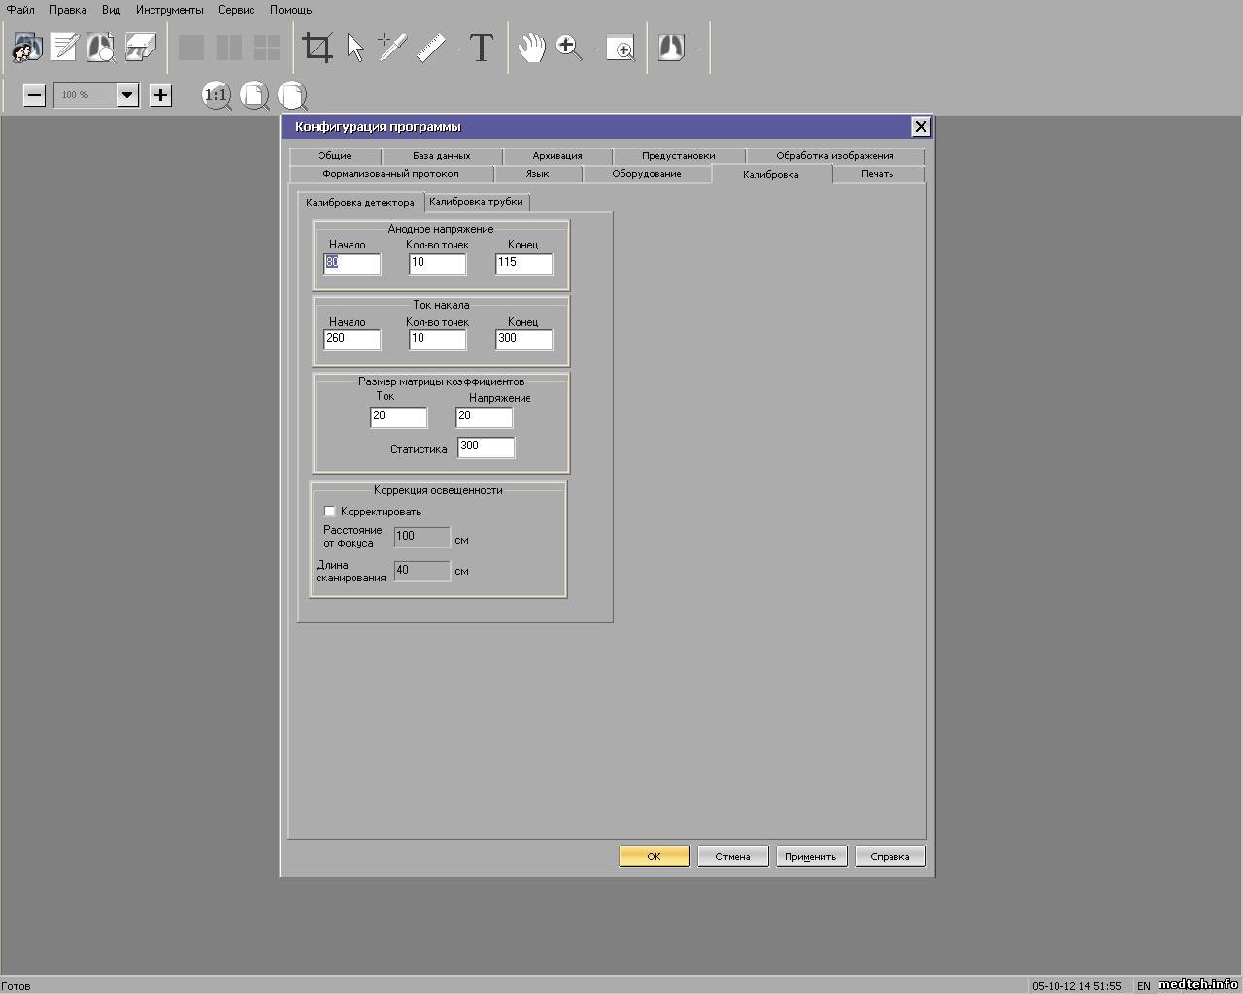Select the arrow pointer tool
Image resolution: width=1243 pixels, height=994 pixels.
pos(355,48)
